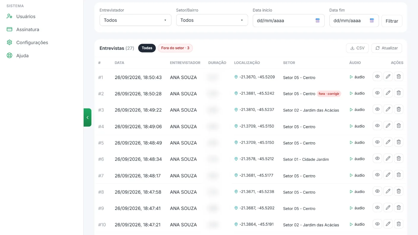Play audio for interview #1
Image resolution: width=418 pixels, height=235 pixels.
357,77
